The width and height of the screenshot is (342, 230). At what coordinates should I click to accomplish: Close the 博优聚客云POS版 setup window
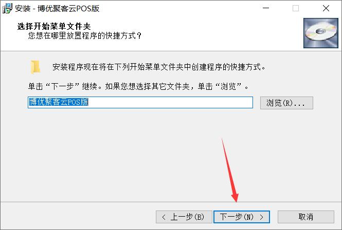tap(326, 8)
